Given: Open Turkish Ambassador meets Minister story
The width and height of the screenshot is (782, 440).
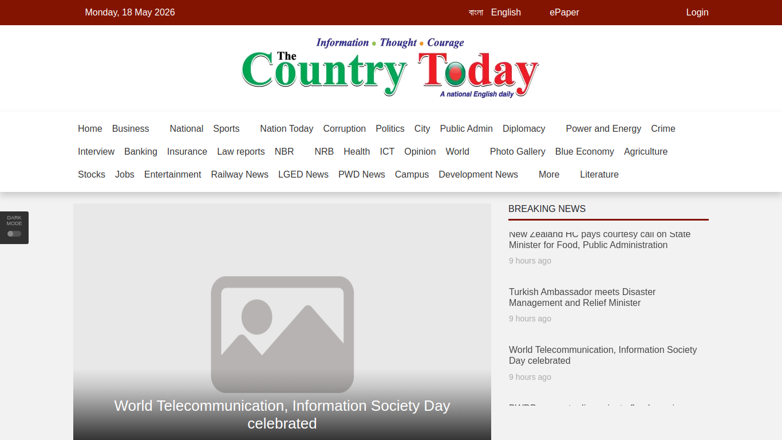Looking at the screenshot, I should click(582, 297).
